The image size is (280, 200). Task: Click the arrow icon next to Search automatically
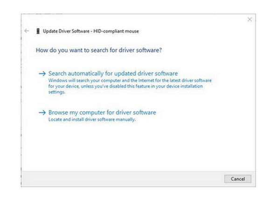(x=42, y=74)
